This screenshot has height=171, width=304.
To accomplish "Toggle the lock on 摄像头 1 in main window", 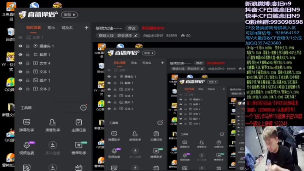I will pyautogui.click(x=28, y=46).
